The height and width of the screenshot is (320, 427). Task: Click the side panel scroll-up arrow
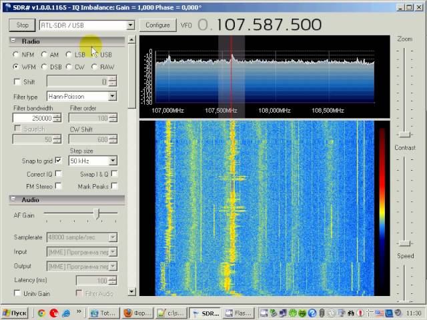click(131, 40)
